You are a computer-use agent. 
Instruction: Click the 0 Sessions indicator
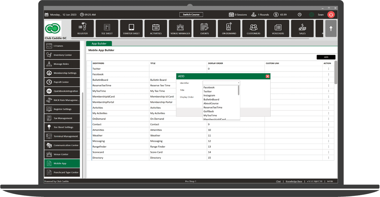pos(238,15)
